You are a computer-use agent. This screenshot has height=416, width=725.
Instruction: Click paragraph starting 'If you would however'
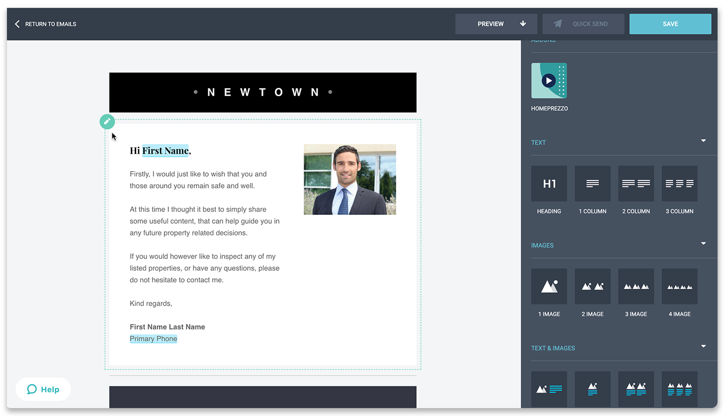tap(205, 268)
